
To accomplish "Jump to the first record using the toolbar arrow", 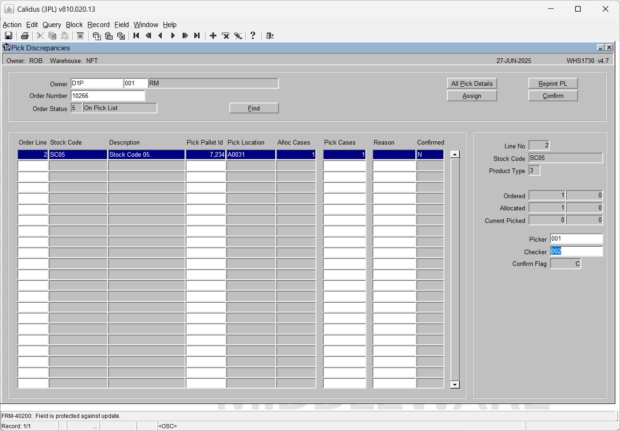I will [x=136, y=36].
